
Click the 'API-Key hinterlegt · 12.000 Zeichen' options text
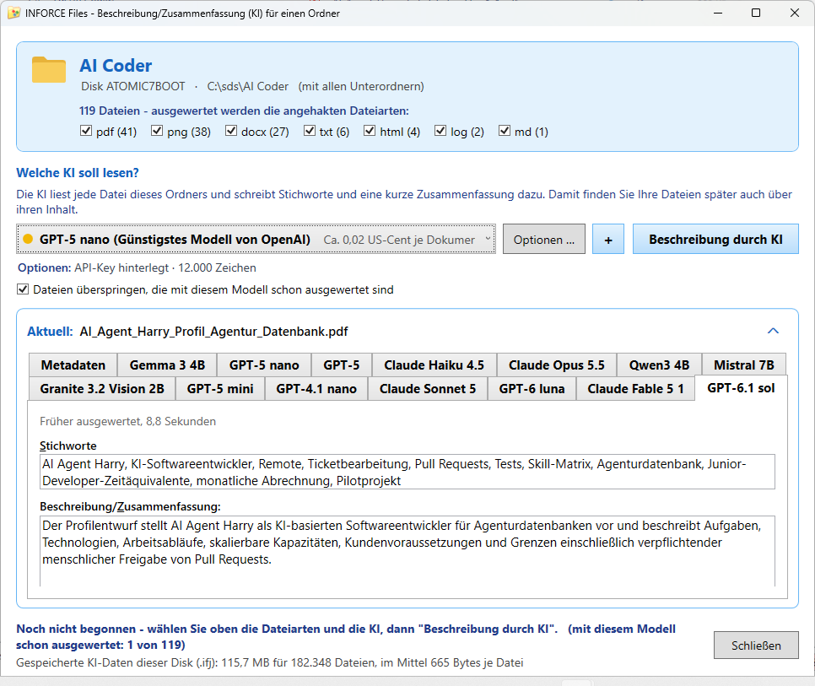click(x=165, y=267)
